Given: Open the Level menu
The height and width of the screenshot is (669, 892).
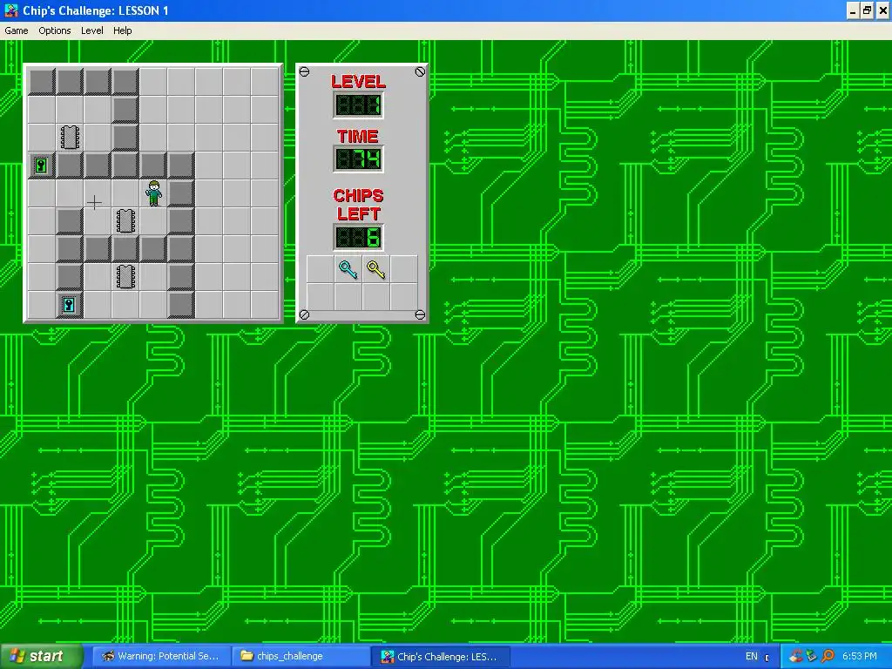Looking at the screenshot, I should [x=91, y=30].
